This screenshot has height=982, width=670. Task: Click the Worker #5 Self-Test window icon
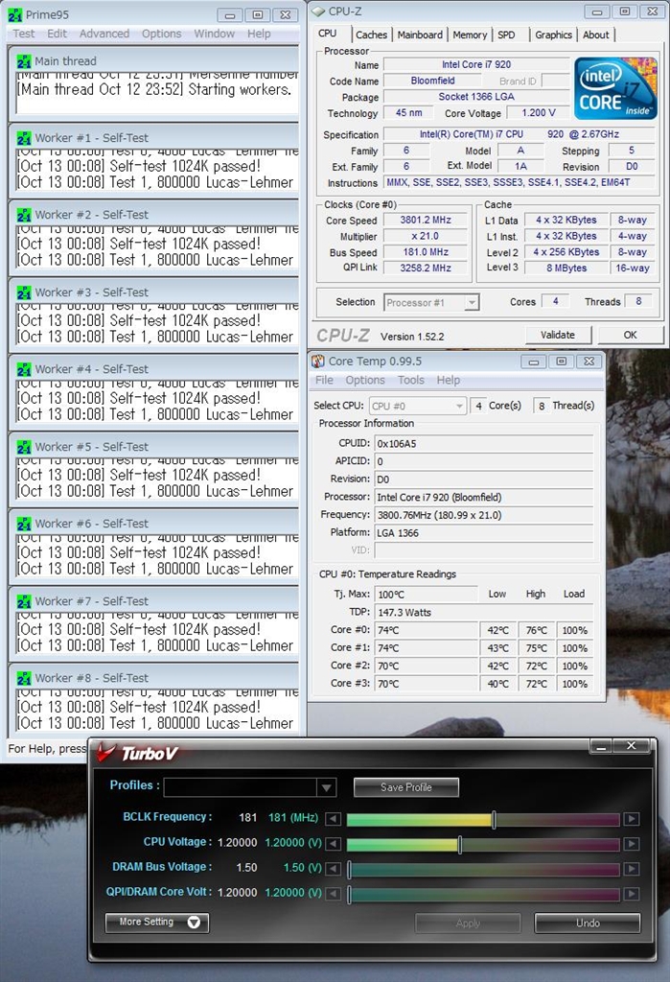point(24,447)
